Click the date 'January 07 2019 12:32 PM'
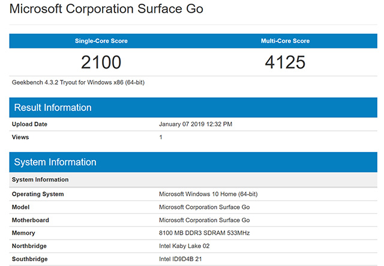The width and height of the screenshot is (384, 266). click(x=196, y=124)
